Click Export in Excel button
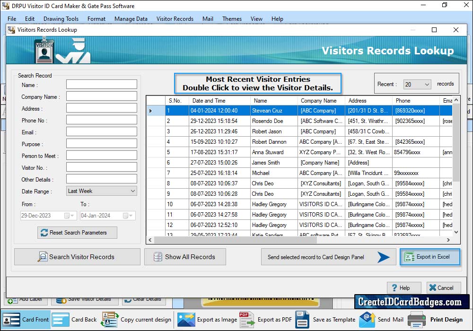 point(430,257)
